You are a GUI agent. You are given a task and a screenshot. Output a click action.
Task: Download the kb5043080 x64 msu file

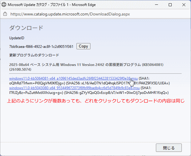click(x=74, y=88)
